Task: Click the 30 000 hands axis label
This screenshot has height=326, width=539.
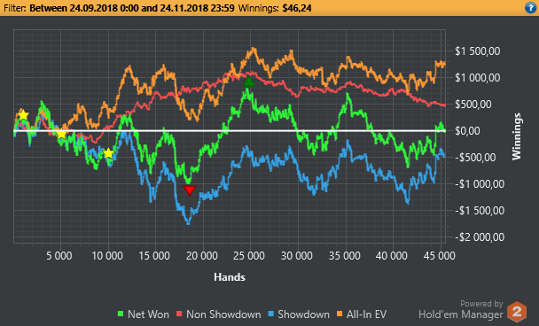Action: point(297,256)
